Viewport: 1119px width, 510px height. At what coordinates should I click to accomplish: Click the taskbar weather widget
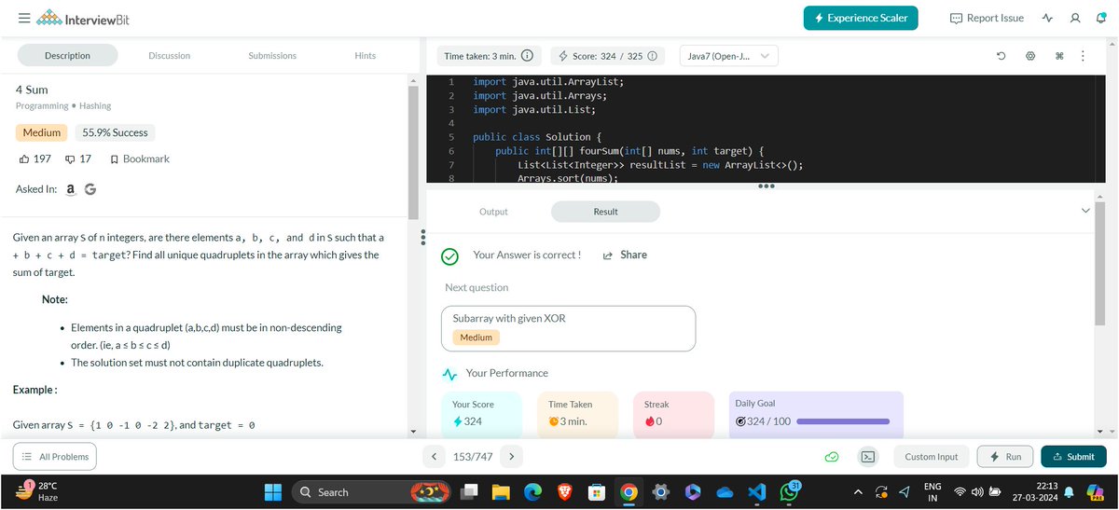coord(37,492)
